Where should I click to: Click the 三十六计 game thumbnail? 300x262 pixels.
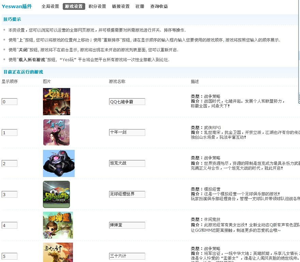coord(58,252)
